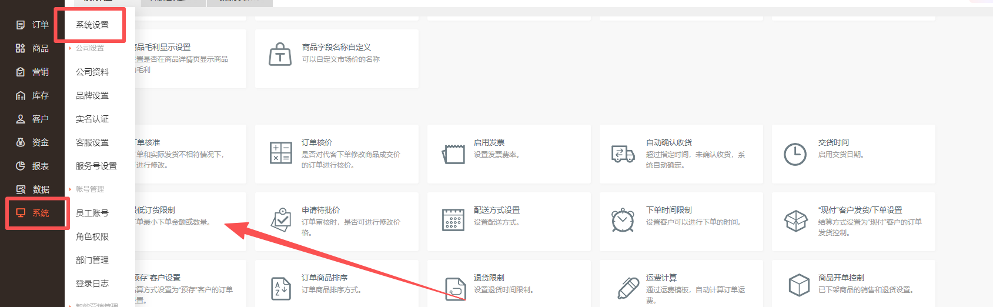This screenshot has height=307, width=993.
Task: Click the 订单 sidebar icon
Action: tap(21, 25)
